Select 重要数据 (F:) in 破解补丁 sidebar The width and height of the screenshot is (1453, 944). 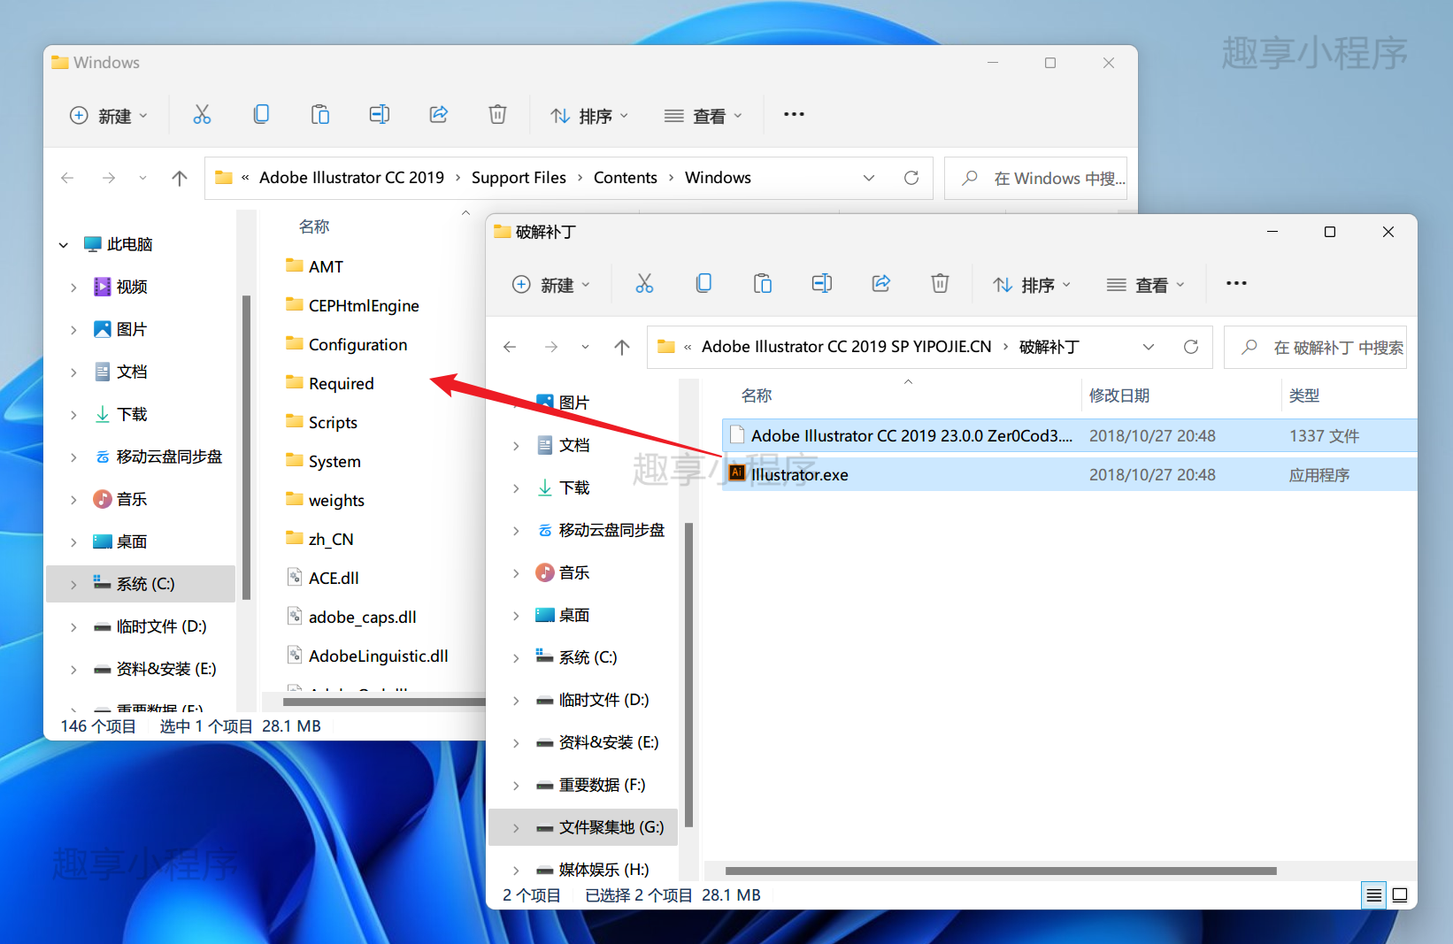click(583, 785)
